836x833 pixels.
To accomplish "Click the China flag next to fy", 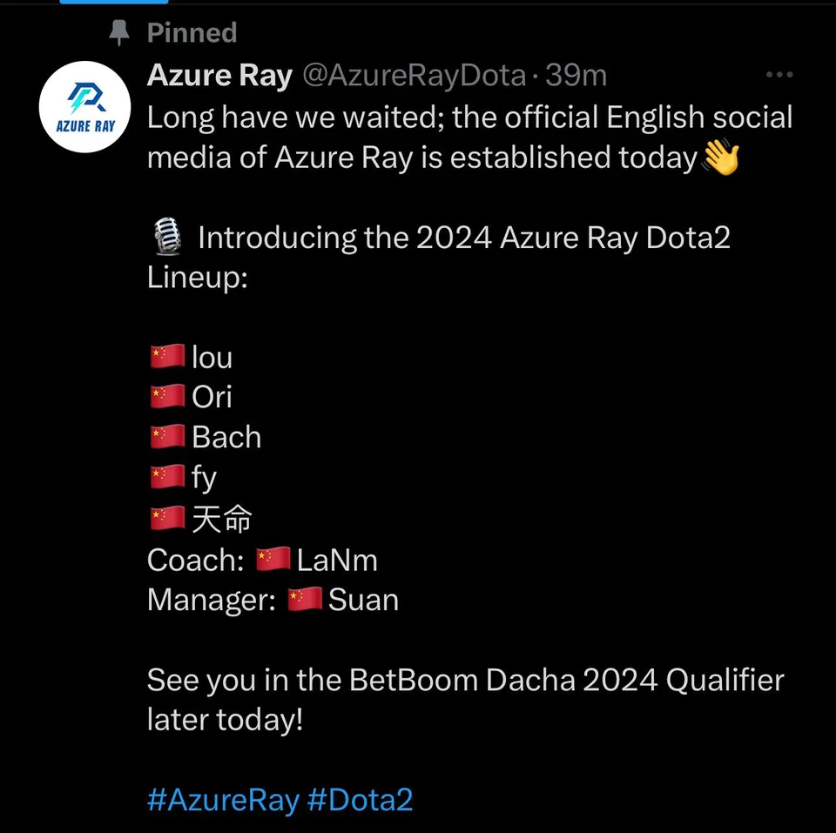I will pyautogui.click(x=166, y=476).
